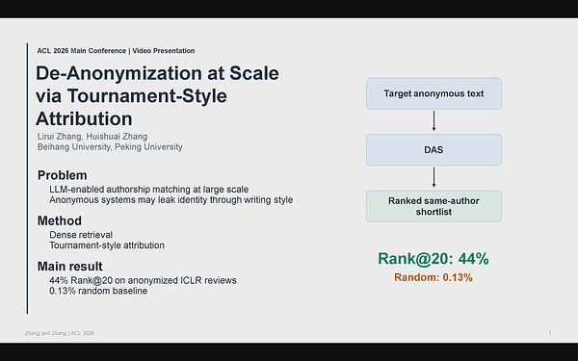
Task: Click the 'Method' heading
Action: click(60, 221)
